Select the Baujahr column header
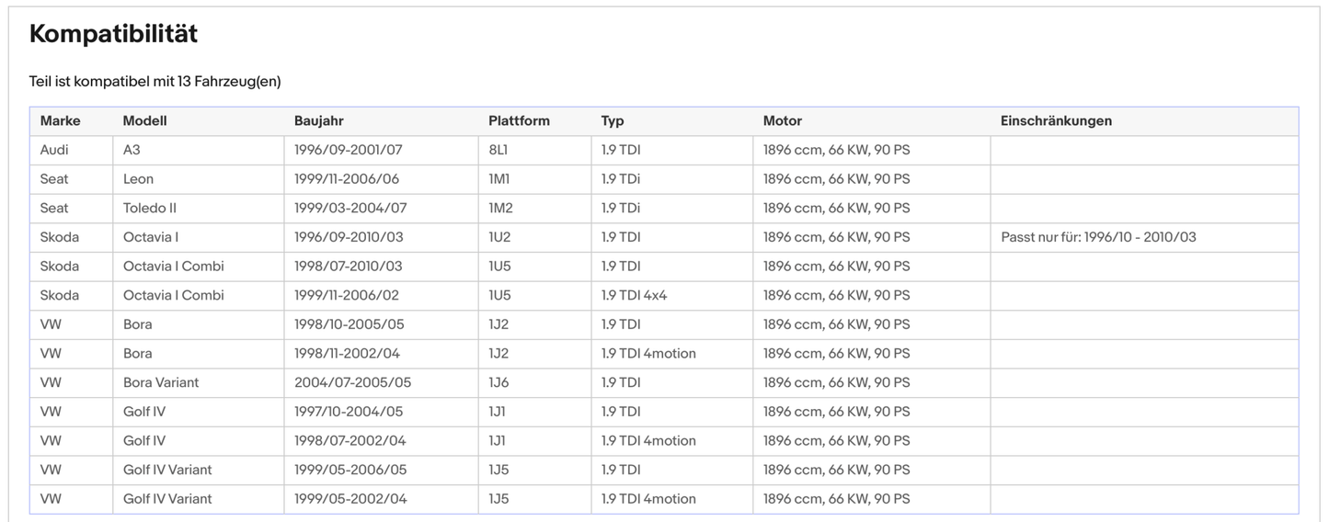 (318, 121)
